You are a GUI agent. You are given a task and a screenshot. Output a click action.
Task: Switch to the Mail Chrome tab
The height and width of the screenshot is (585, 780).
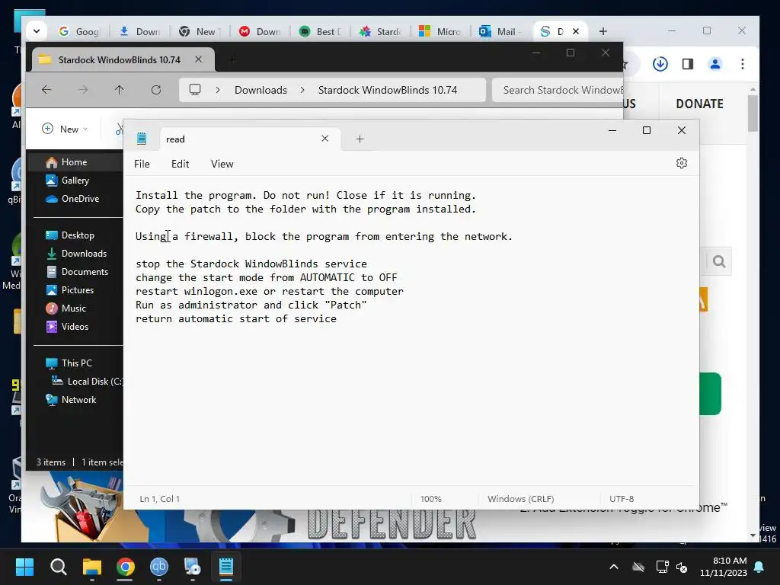[500, 31]
